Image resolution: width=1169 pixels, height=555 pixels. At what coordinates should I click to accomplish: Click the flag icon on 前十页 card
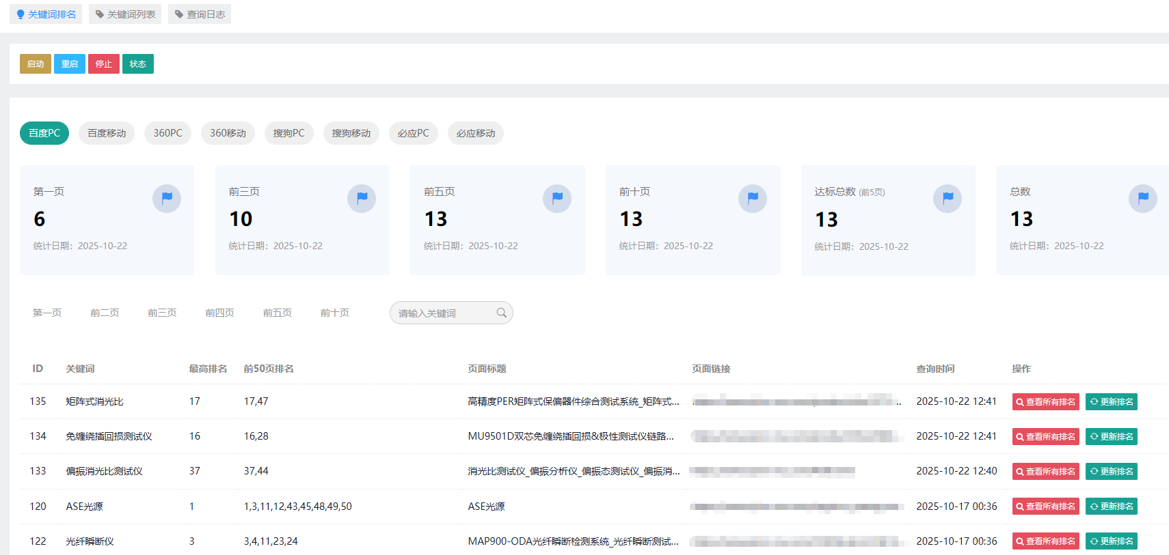753,199
